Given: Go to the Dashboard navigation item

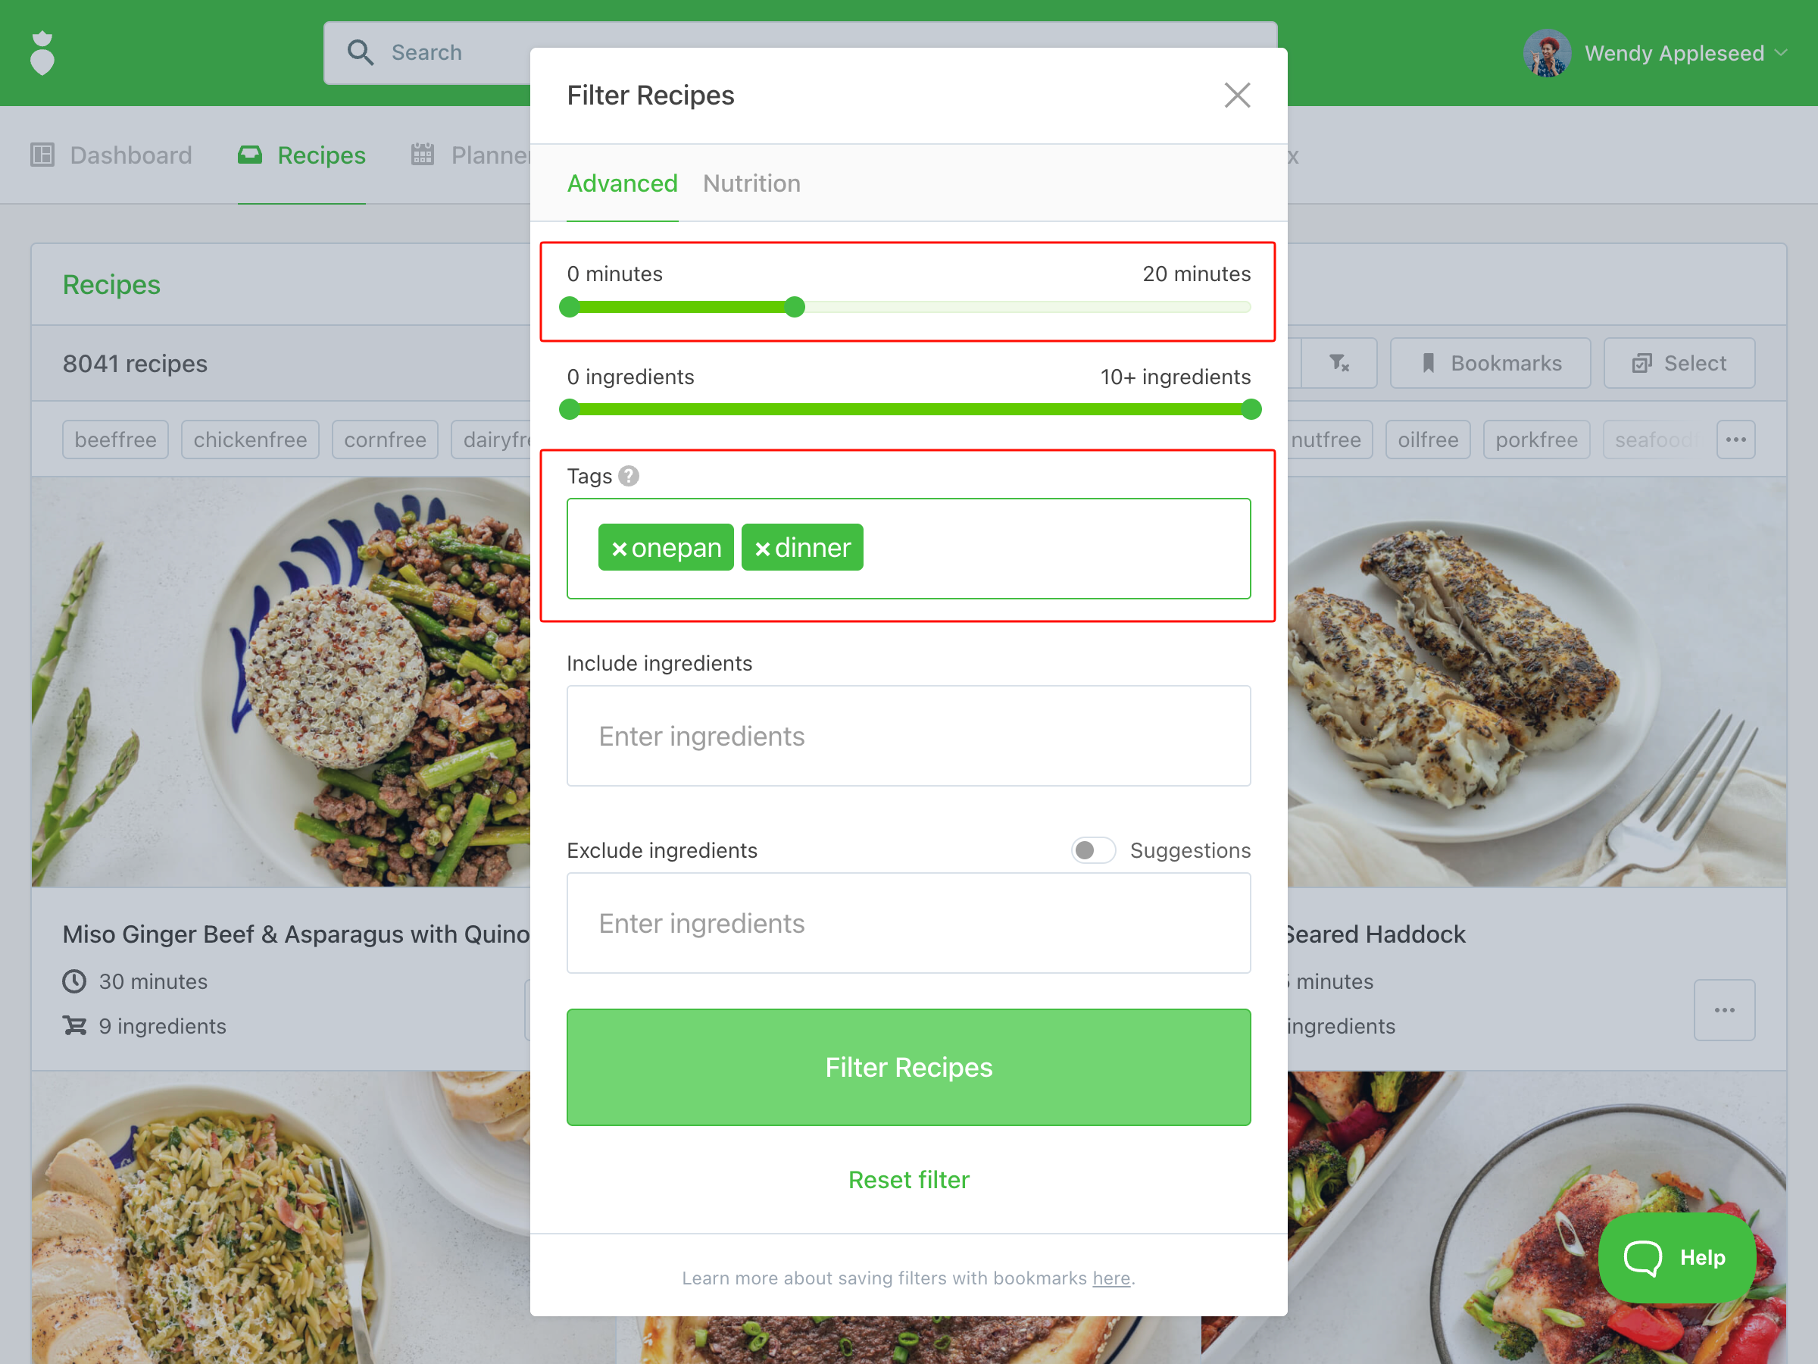Looking at the screenshot, I should 112,155.
